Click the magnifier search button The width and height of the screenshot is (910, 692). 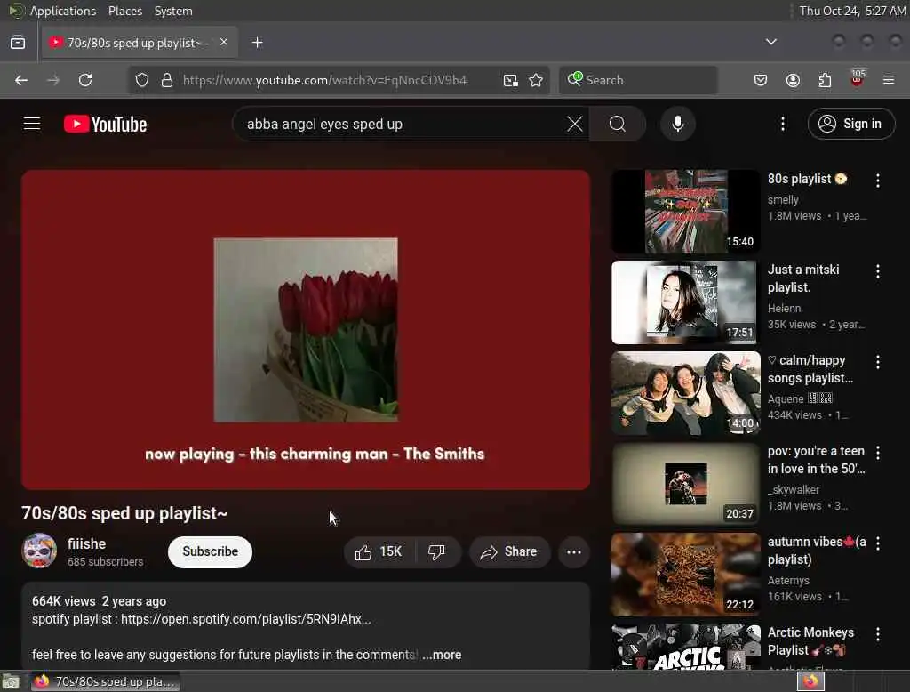click(x=618, y=124)
